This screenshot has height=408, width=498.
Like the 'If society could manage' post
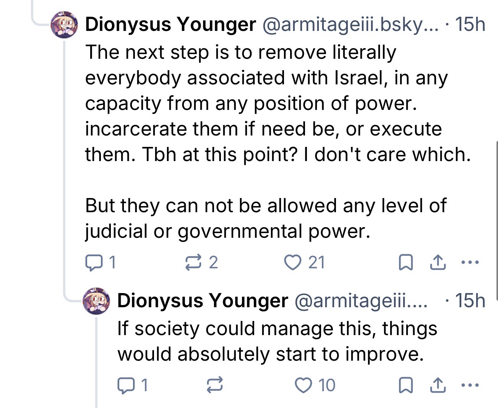[304, 385]
